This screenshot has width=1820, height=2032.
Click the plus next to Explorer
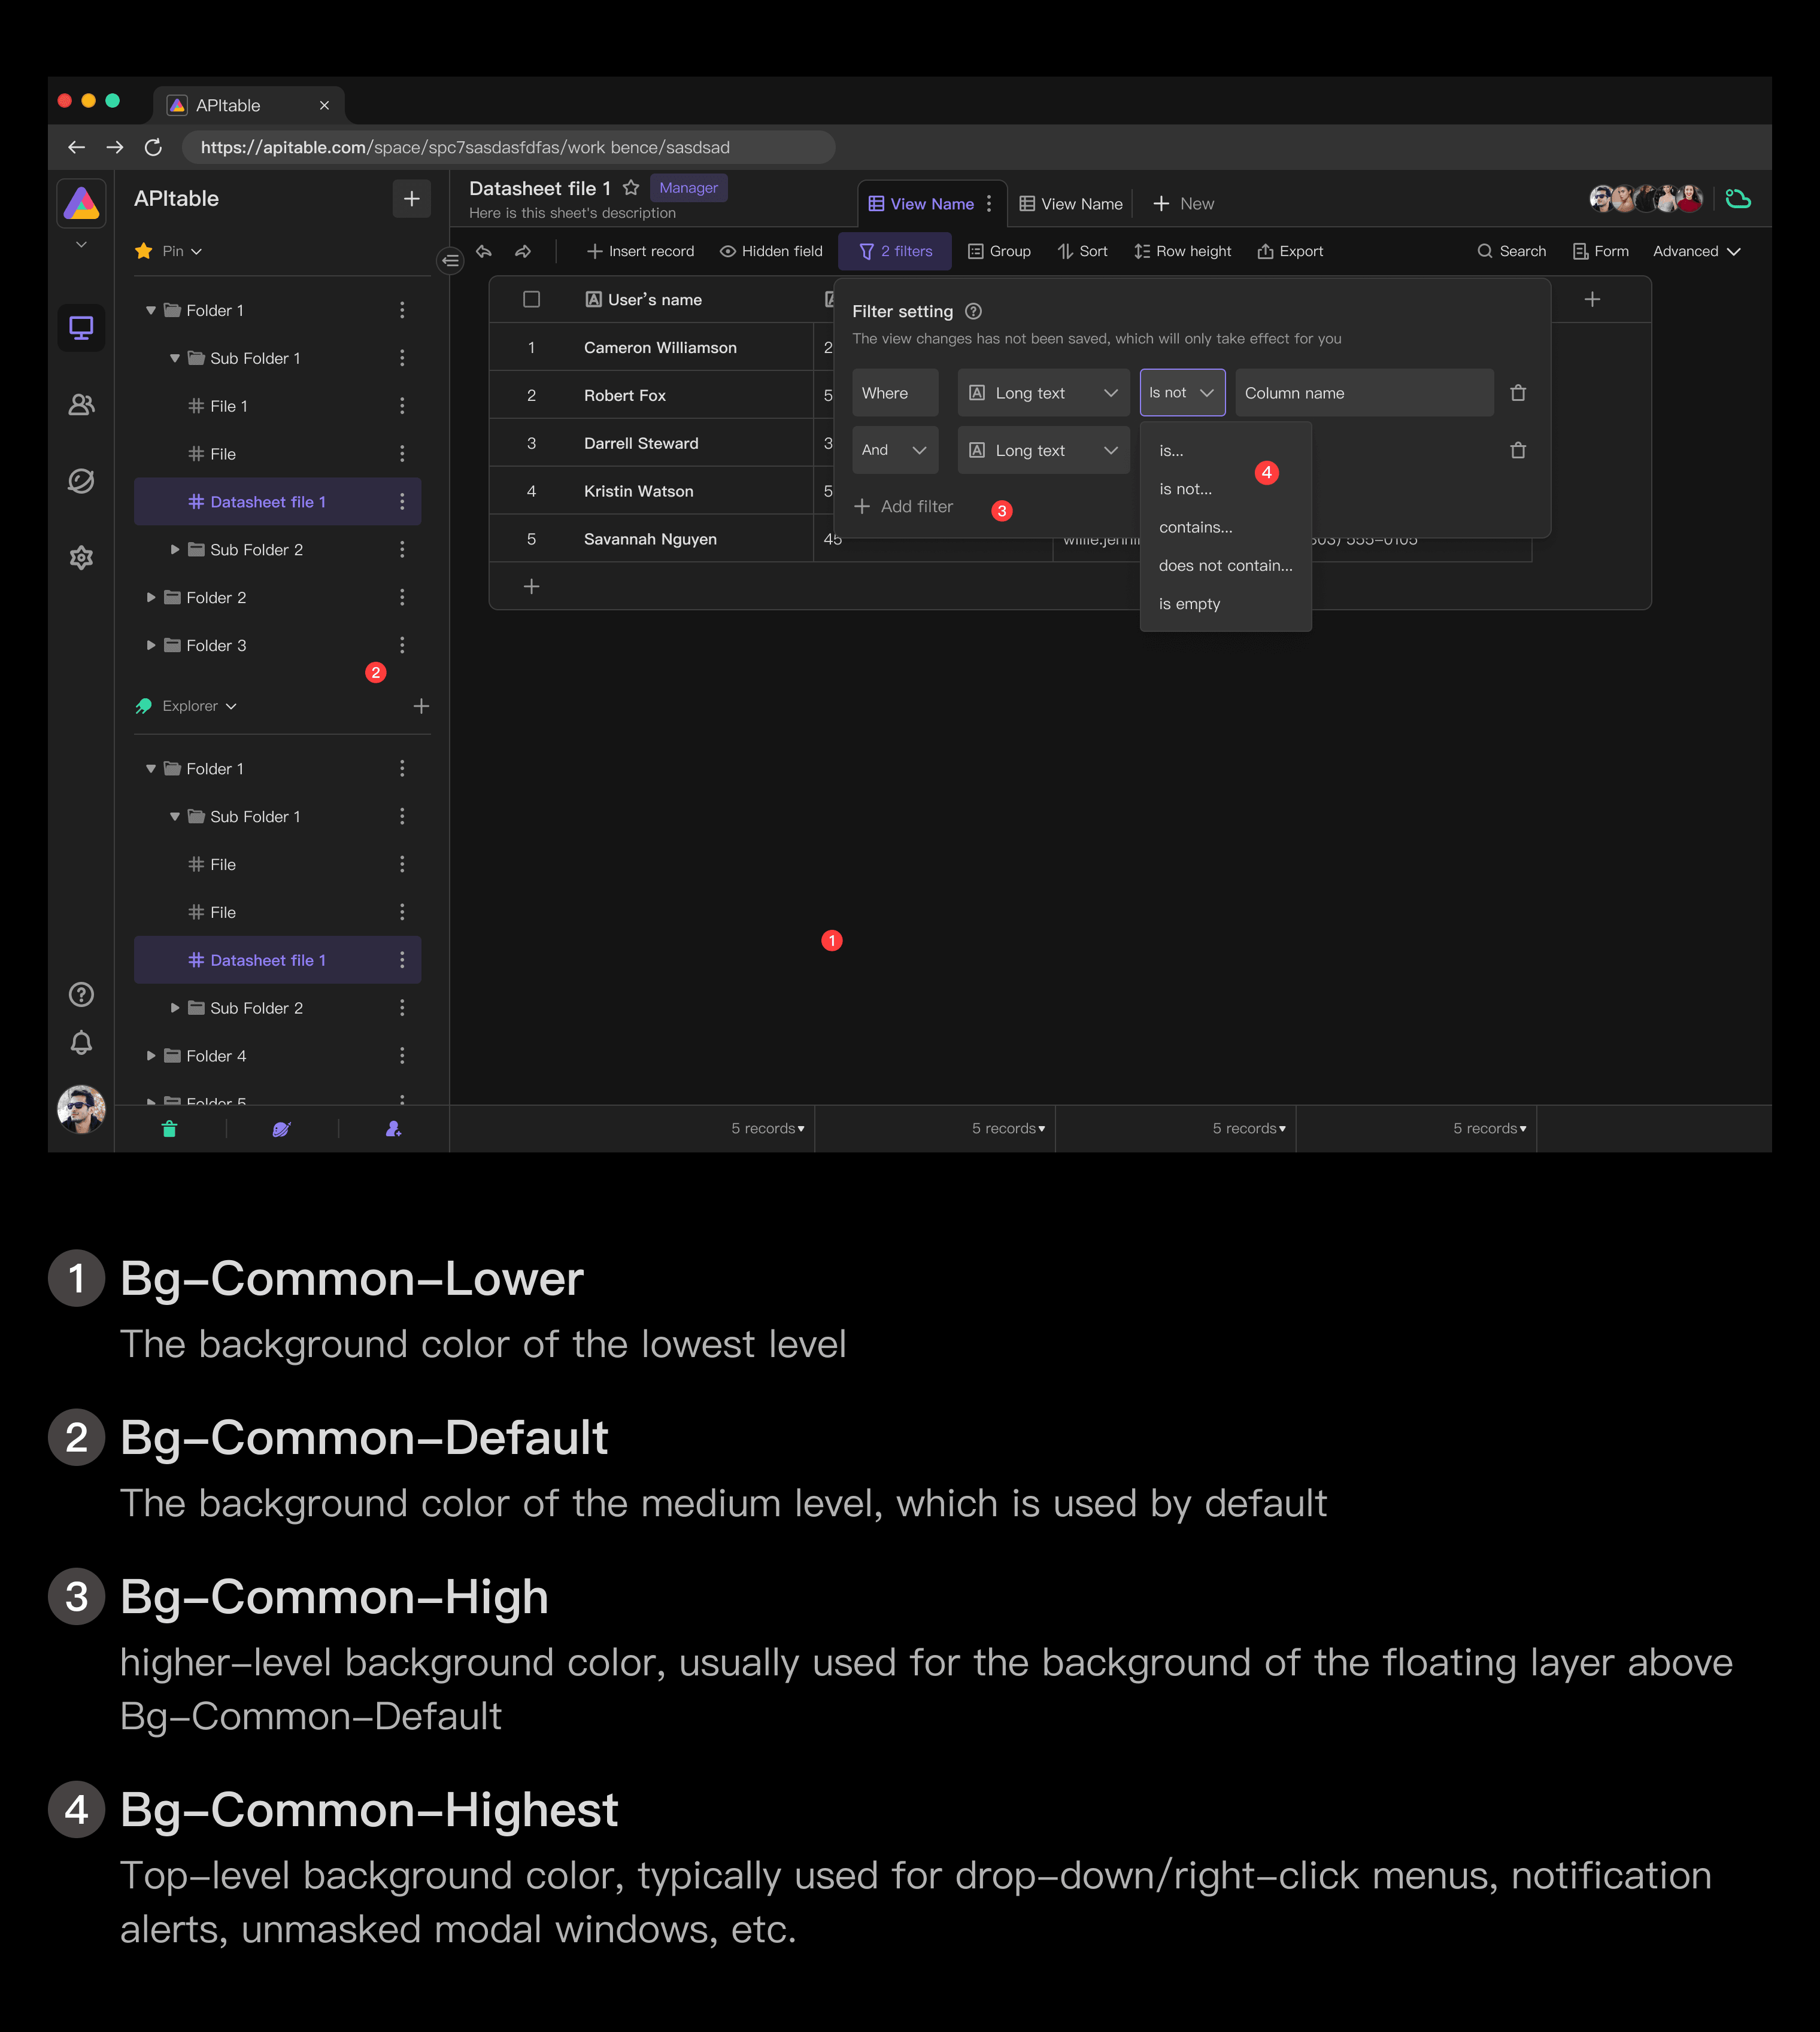pos(421,707)
